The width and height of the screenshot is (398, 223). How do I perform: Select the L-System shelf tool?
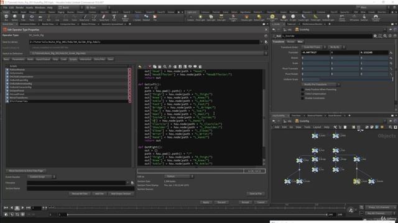[137, 17]
